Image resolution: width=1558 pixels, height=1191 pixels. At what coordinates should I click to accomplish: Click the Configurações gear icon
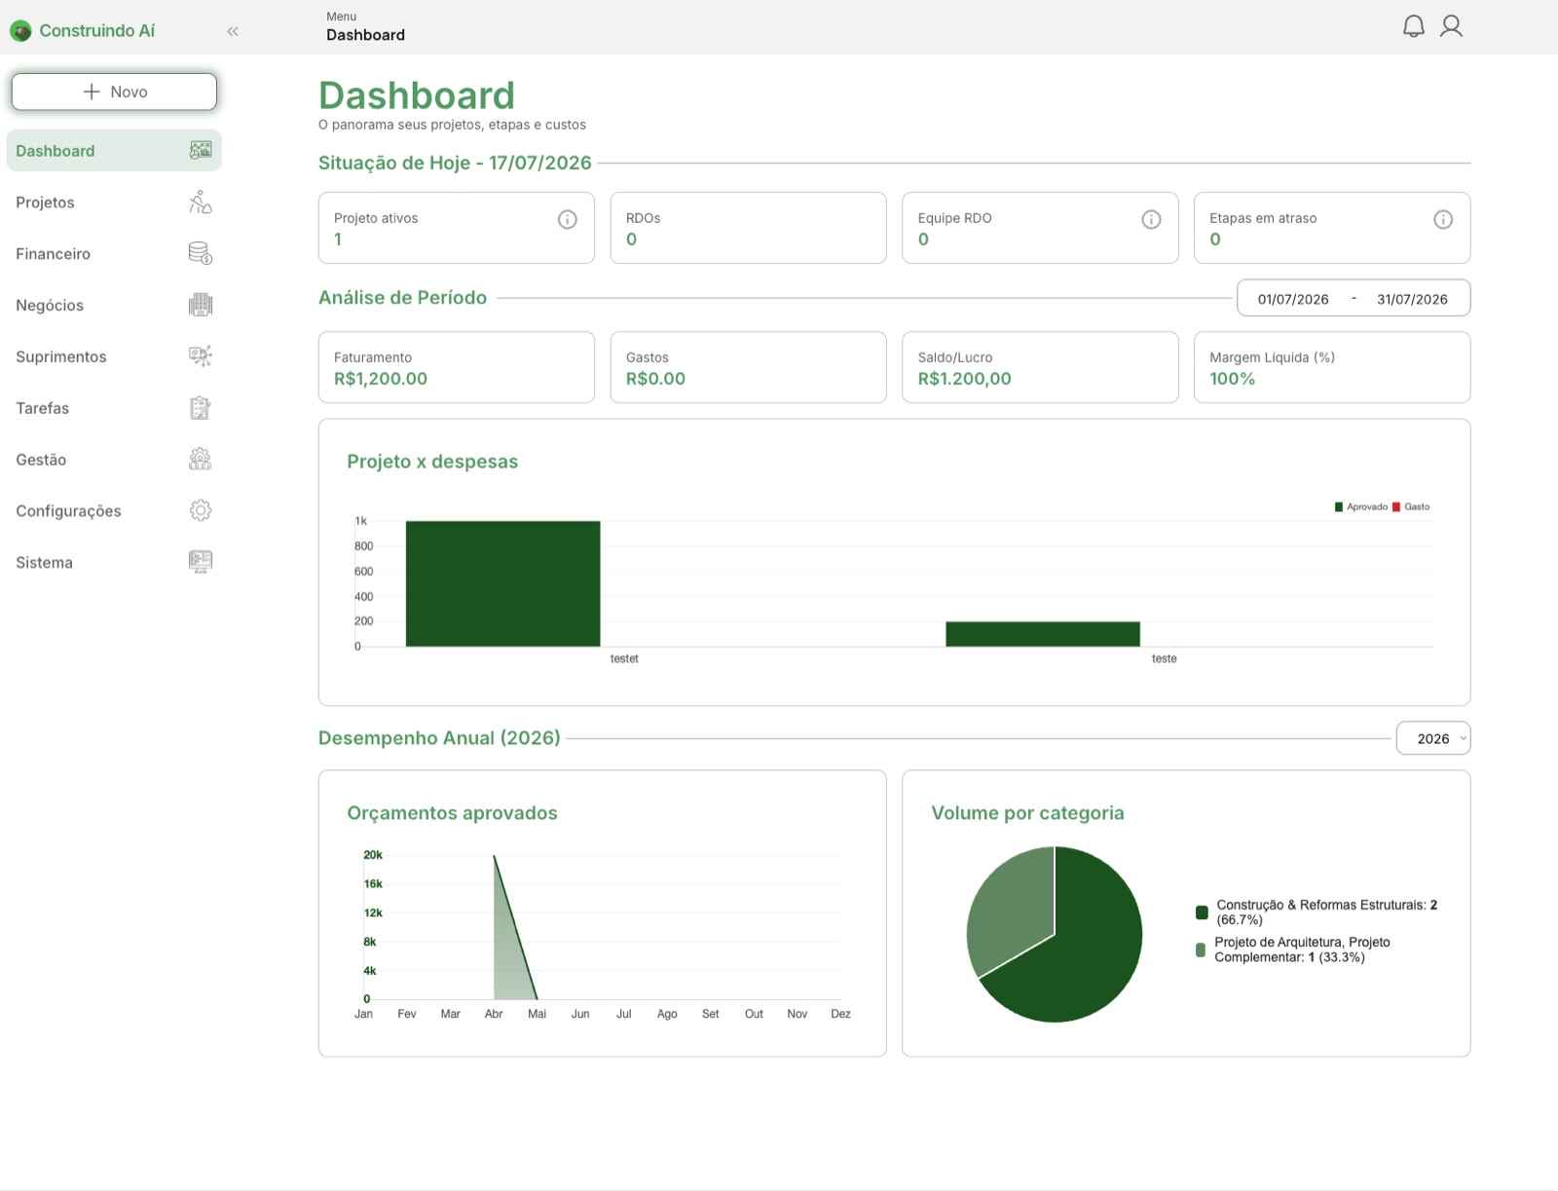coord(201,510)
